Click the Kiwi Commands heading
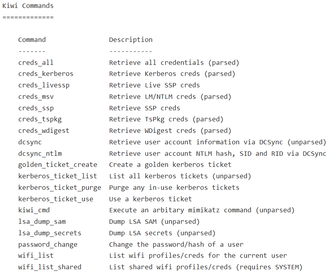 pos(28,6)
